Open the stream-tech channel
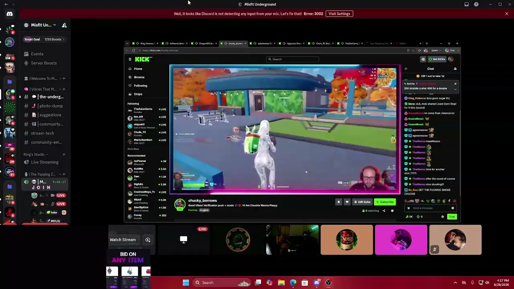Viewport: 514px width, 289px height. 45,133
